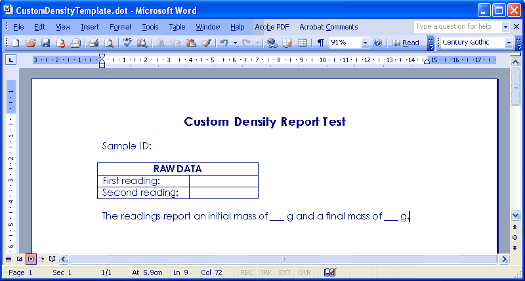This screenshot has width=525, height=281.
Task: Open the Century Gothic font dropdown
Action: (509, 43)
